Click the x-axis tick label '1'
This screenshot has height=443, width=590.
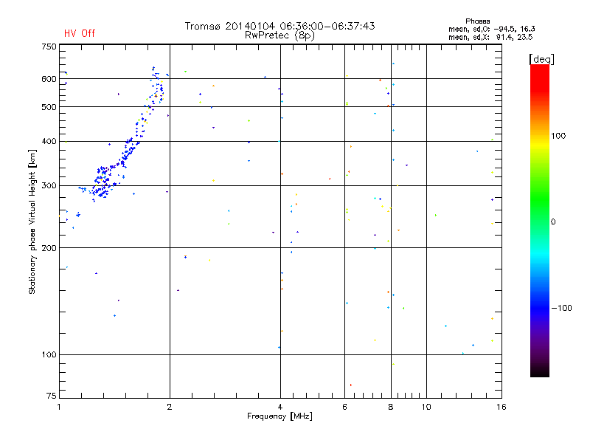coord(59,407)
